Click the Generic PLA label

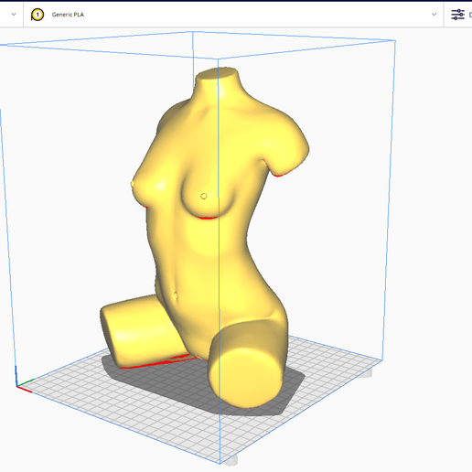(x=68, y=15)
